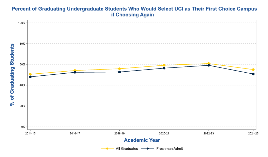Image resolution: width=268 pixels, height=157 pixels.
Task: Click the % of Graduating Students axis title
Action: (x=12, y=75)
